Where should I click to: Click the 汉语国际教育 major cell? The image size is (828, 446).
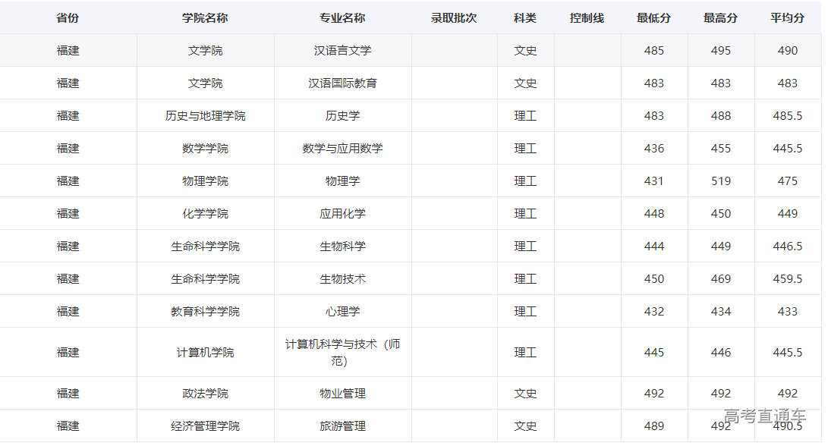click(x=342, y=83)
